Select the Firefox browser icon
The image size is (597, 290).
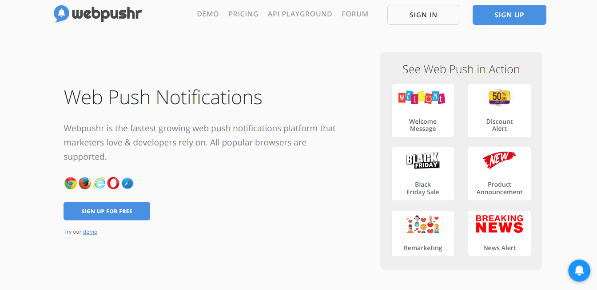(x=84, y=183)
